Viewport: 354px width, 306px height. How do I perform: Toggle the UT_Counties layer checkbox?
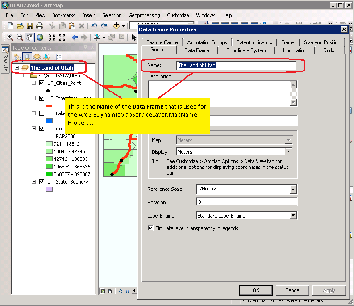[42, 129]
